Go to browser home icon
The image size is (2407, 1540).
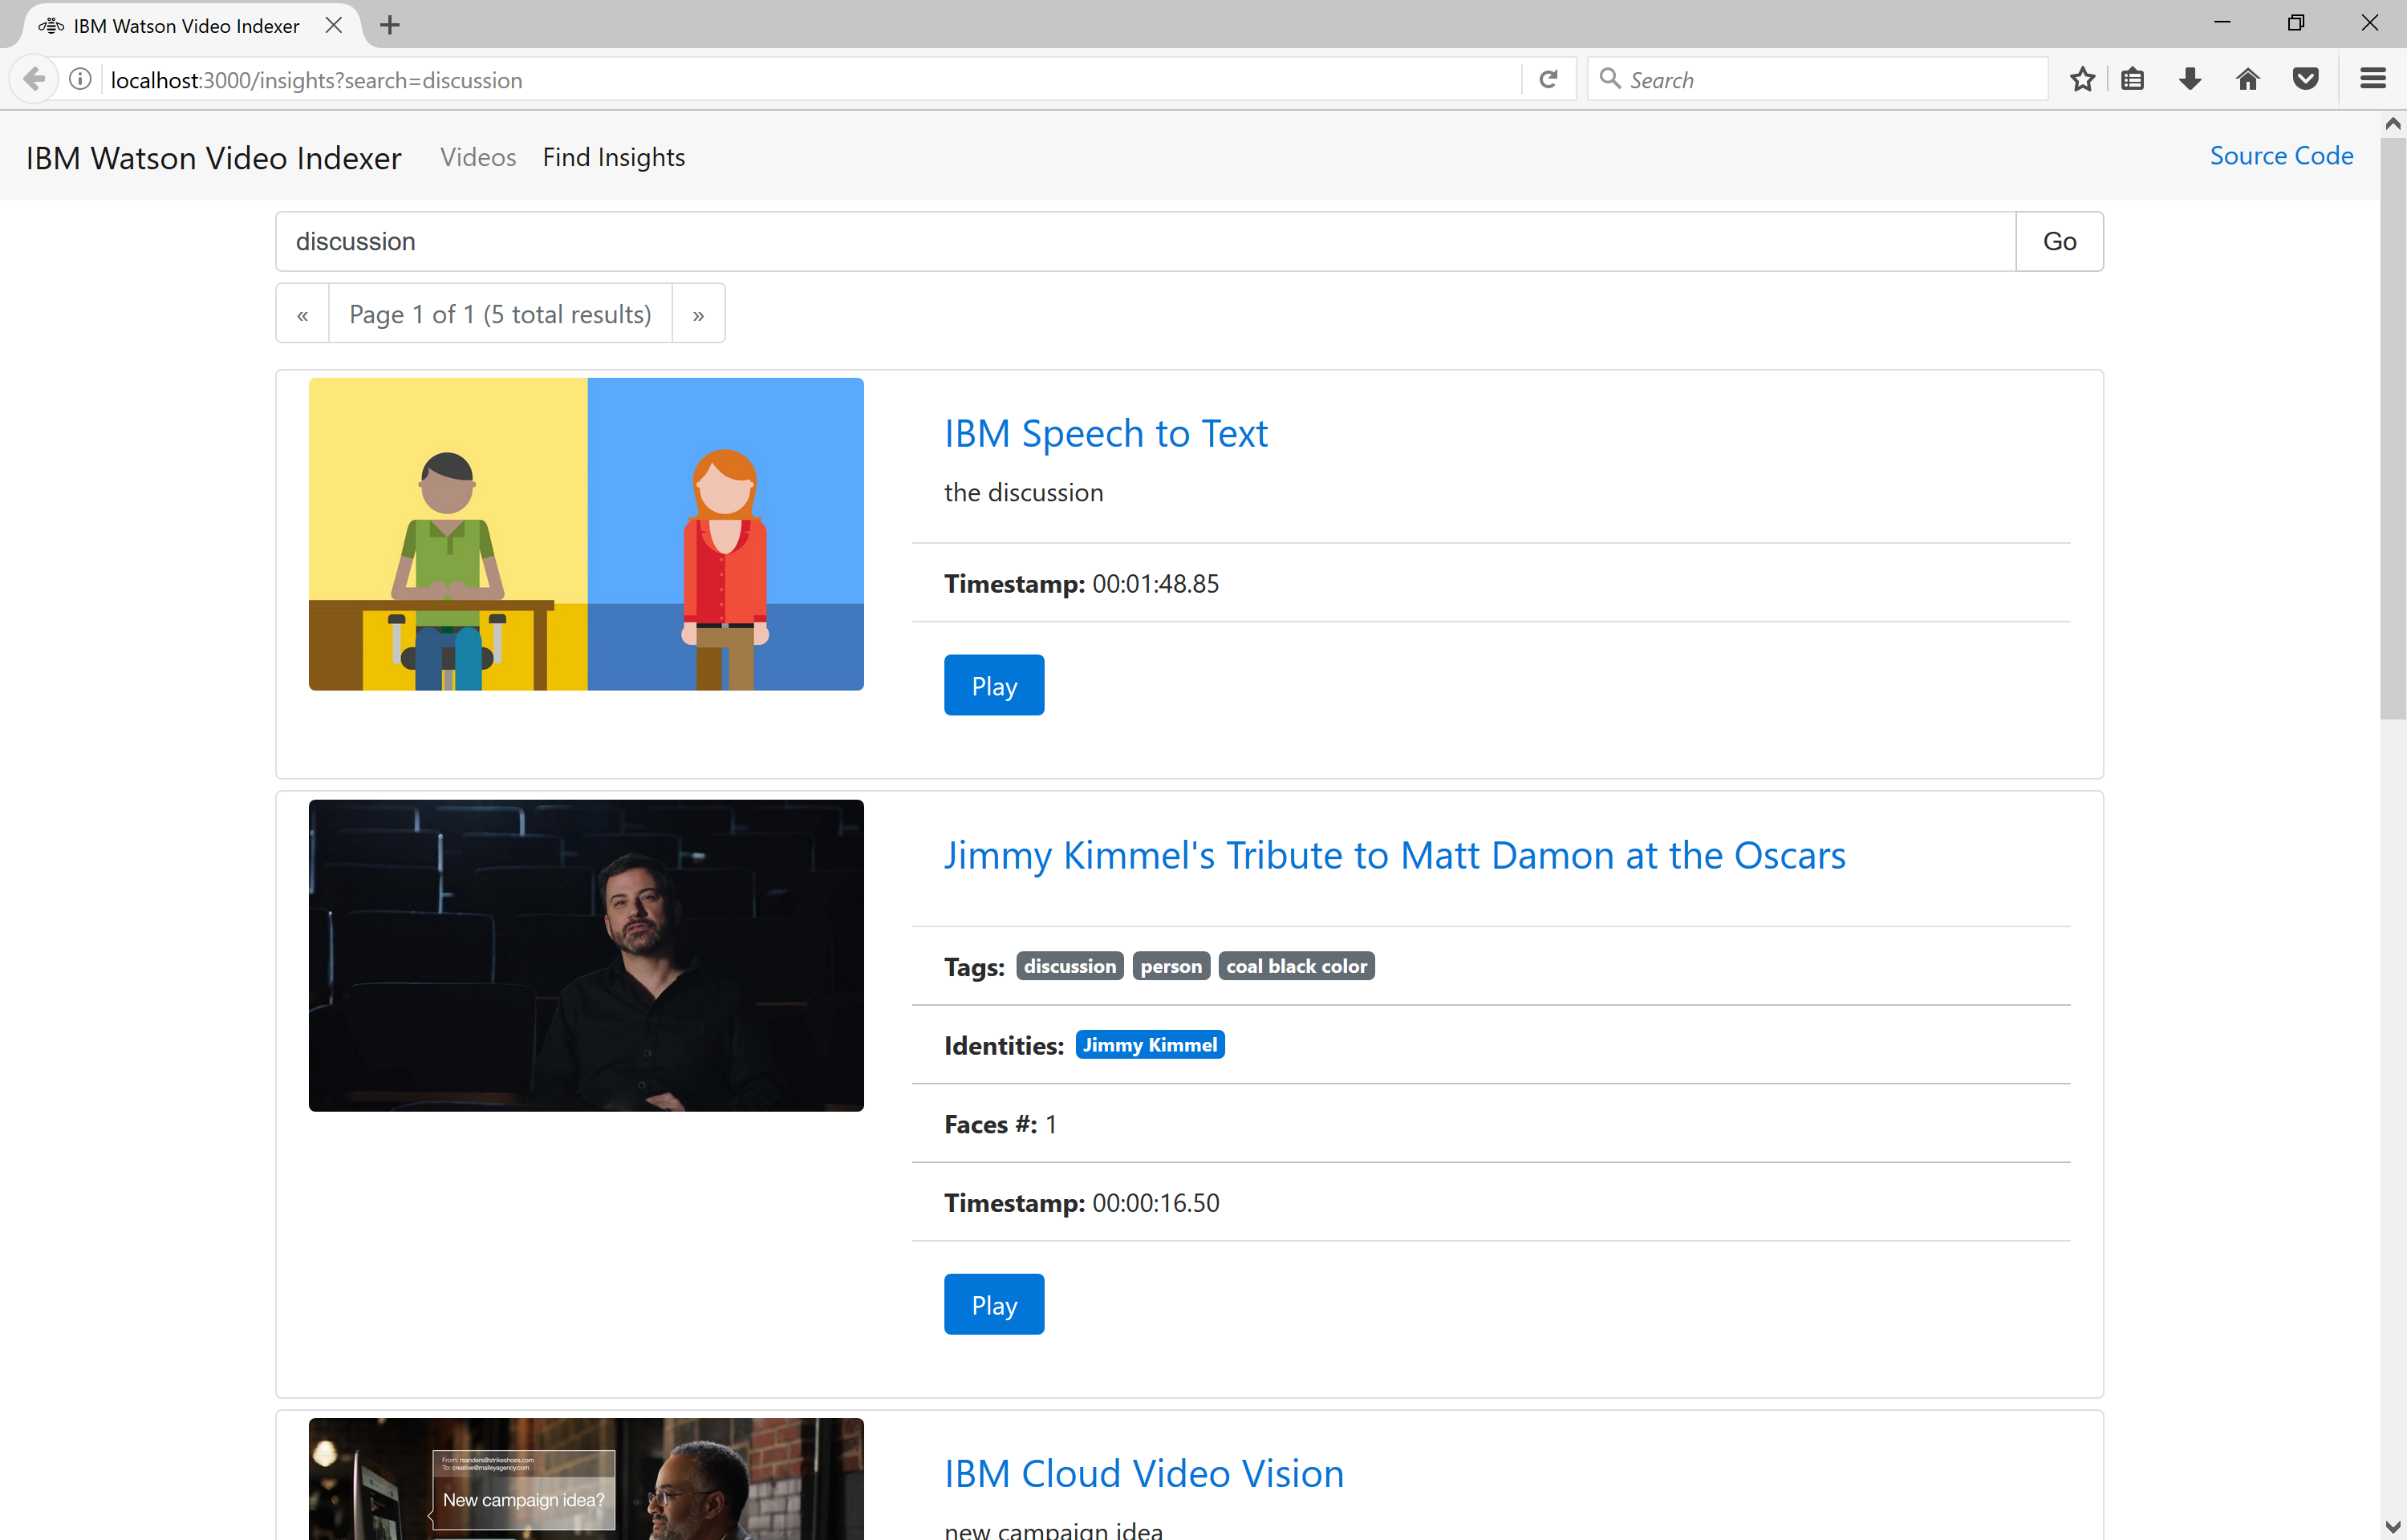2247,79
